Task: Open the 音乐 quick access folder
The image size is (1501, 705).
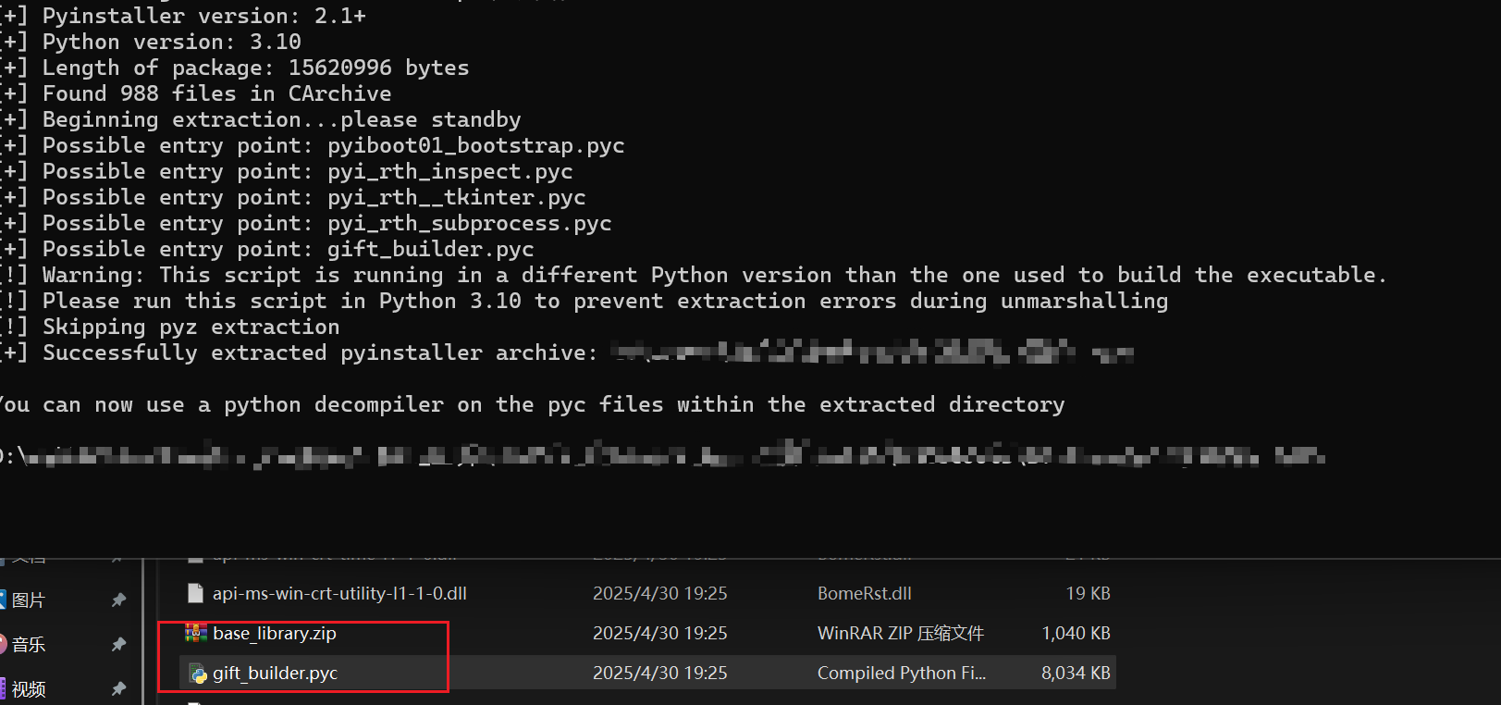Action: [x=28, y=645]
